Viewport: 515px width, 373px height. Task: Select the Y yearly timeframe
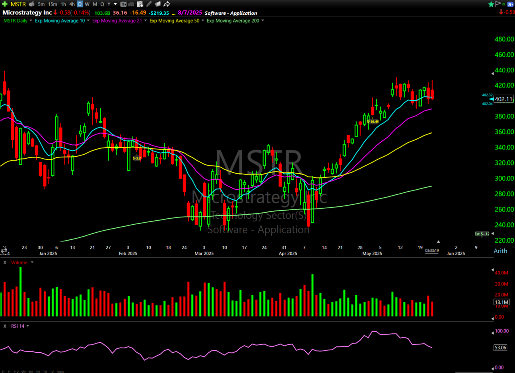[x=109, y=4]
